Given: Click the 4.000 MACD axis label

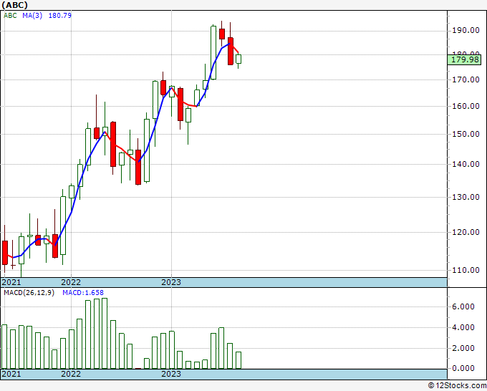Looking at the screenshot, I should point(463,327).
